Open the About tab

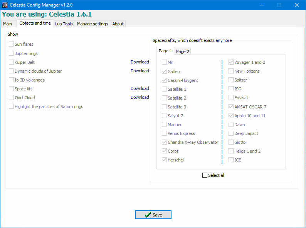118,24
